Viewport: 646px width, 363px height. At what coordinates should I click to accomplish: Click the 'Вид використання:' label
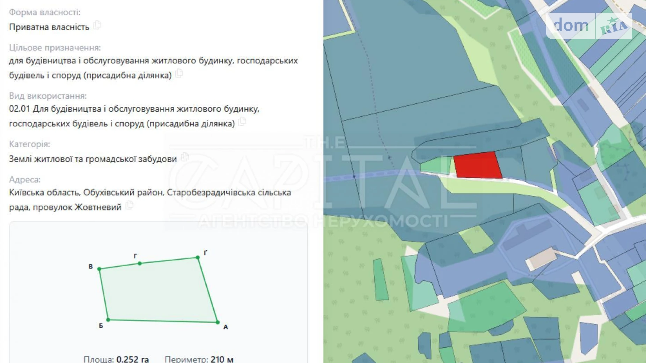click(48, 96)
